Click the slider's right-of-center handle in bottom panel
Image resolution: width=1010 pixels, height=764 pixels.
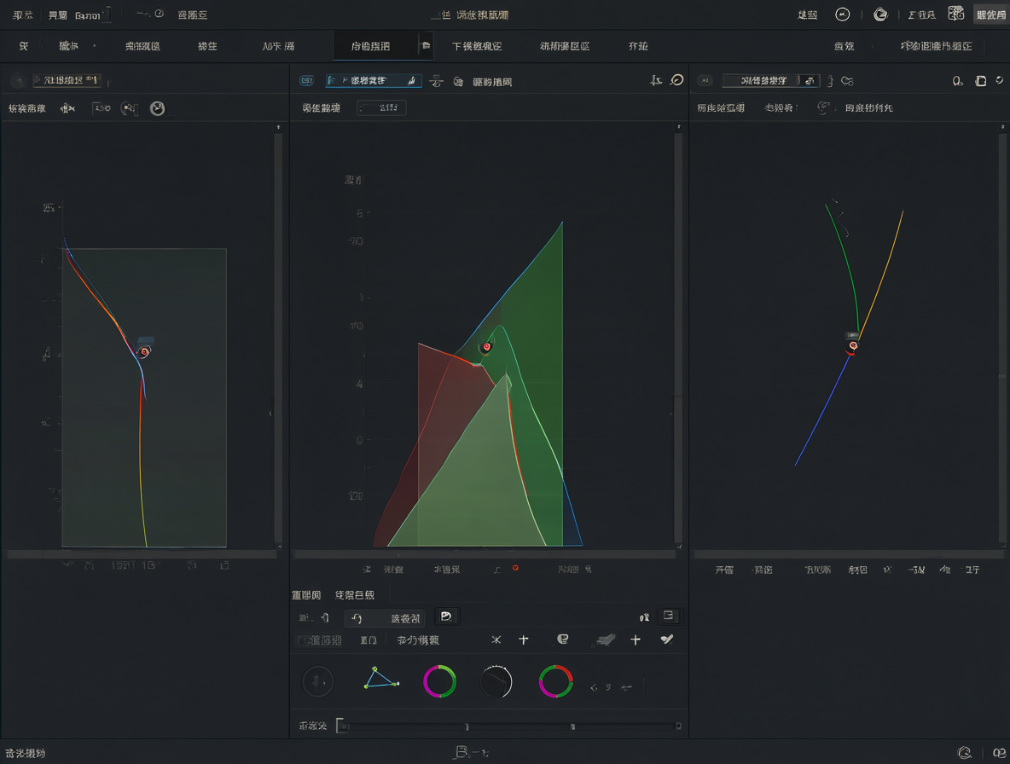(572, 726)
